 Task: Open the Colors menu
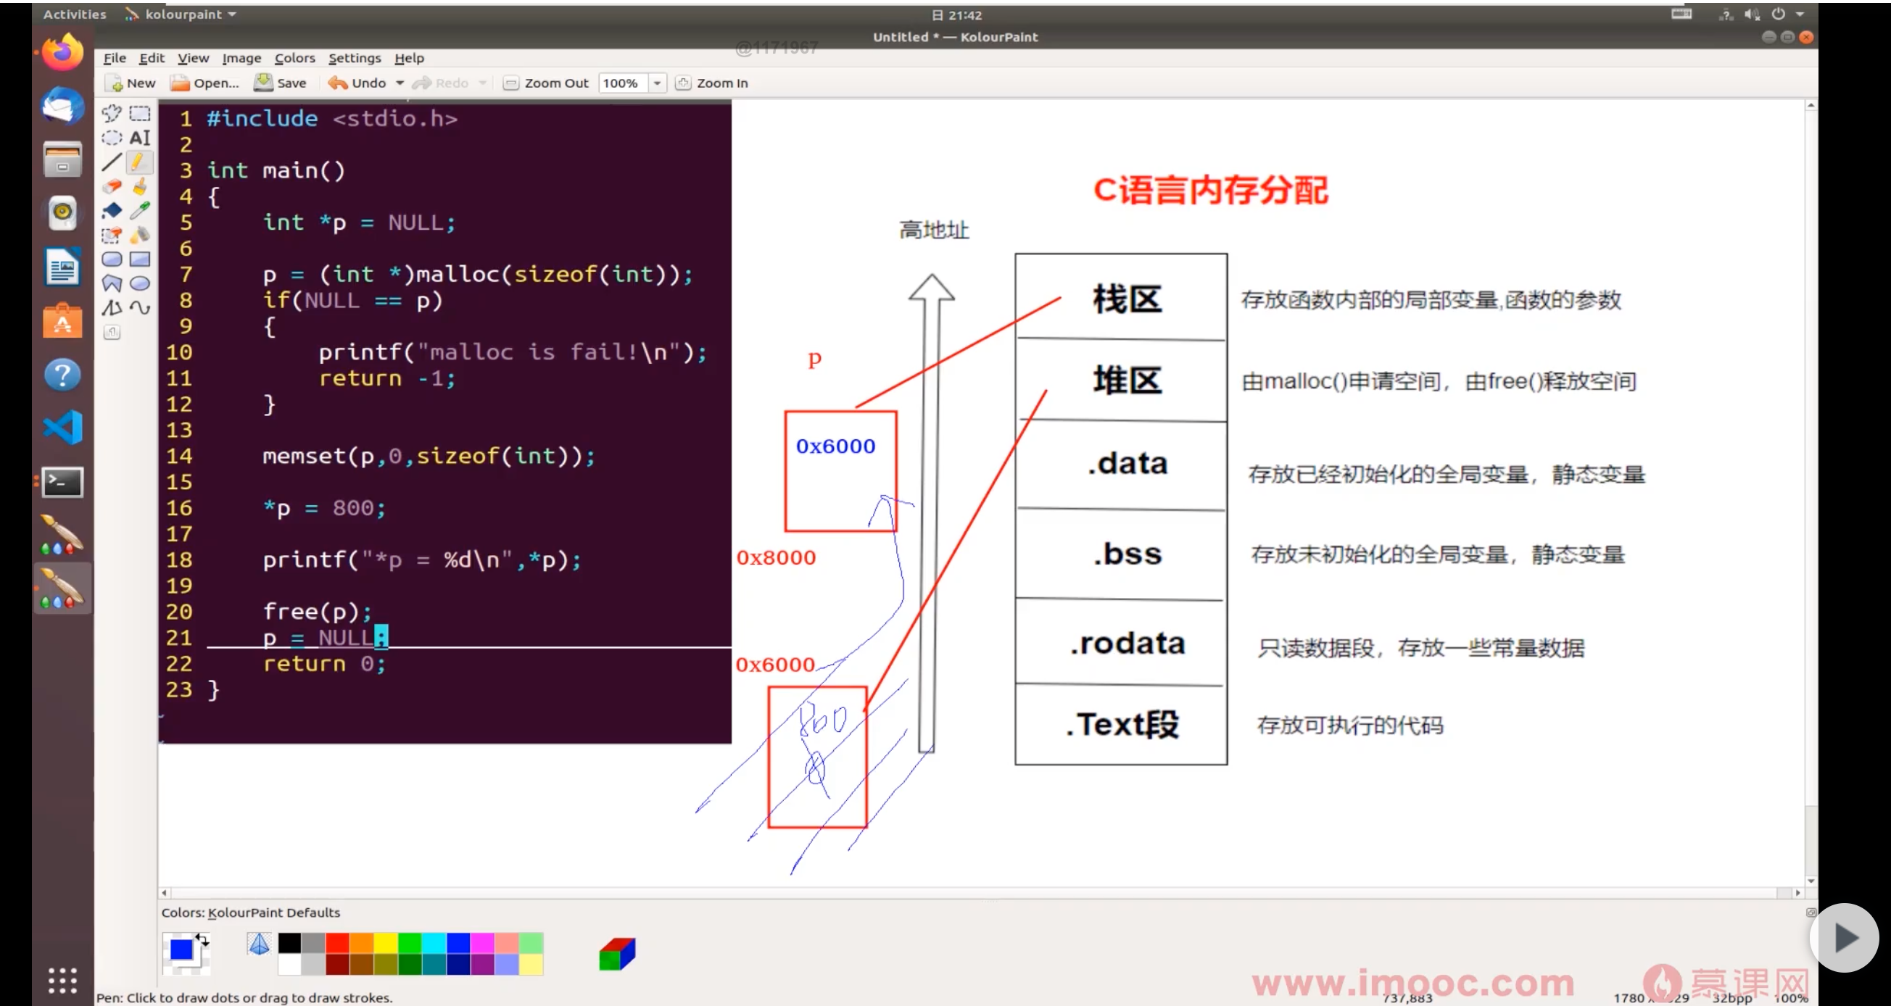[x=294, y=58]
